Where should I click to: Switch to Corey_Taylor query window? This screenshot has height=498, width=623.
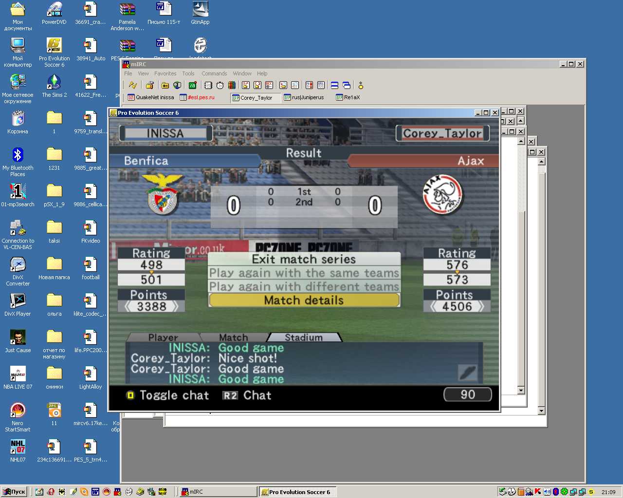(x=256, y=98)
